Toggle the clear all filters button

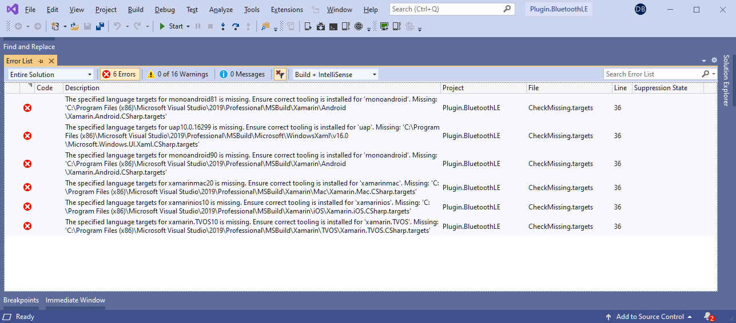tap(280, 74)
